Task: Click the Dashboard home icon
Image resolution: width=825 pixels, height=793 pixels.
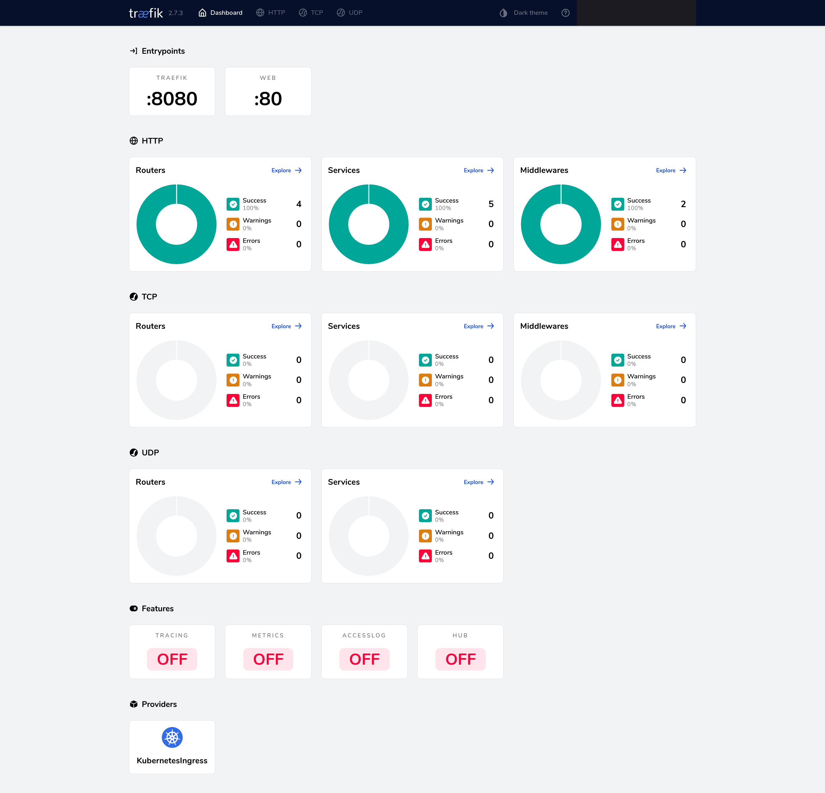Action: pos(202,13)
